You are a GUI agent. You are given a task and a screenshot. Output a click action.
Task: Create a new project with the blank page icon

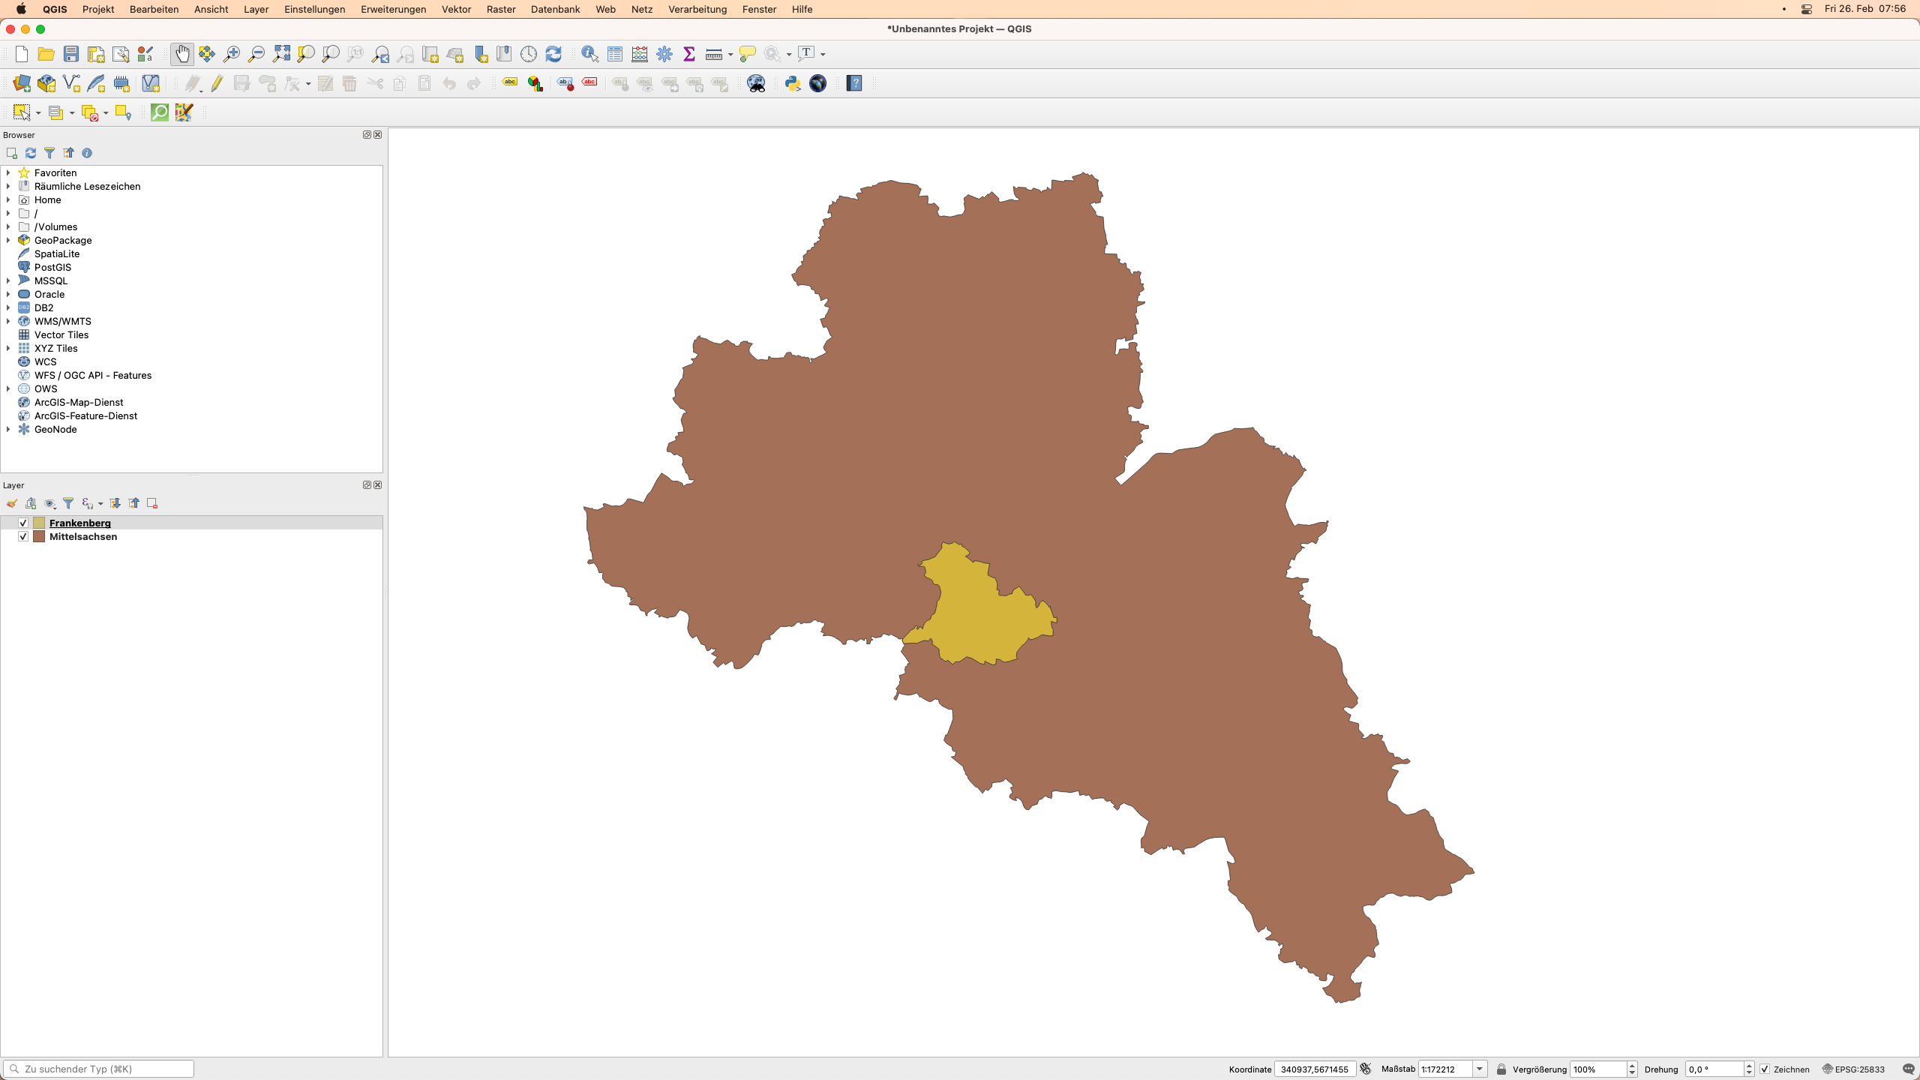point(21,54)
